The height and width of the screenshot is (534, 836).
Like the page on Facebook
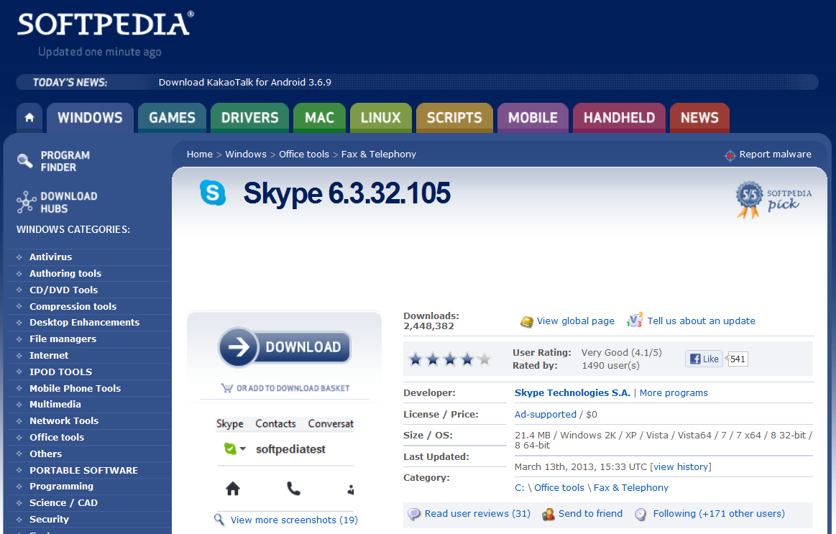[704, 359]
